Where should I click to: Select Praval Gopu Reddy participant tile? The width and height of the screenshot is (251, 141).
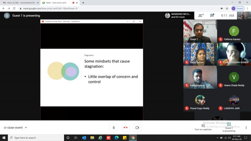(200, 100)
